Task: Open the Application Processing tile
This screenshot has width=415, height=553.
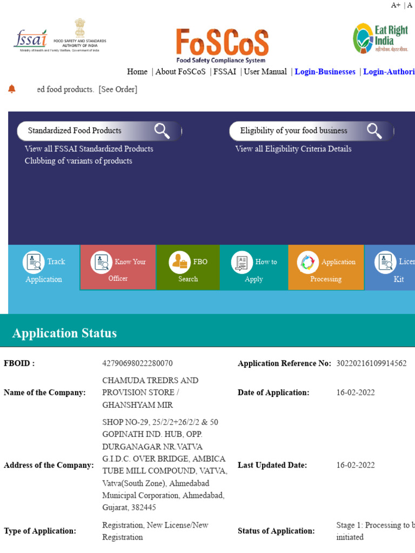Action: point(326,267)
